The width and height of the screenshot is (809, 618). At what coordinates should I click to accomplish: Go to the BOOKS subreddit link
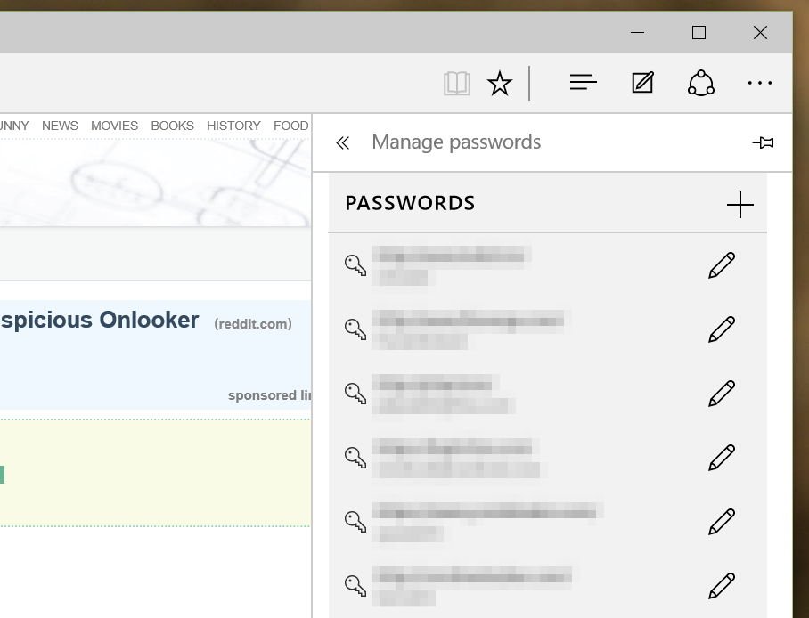coord(172,126)
